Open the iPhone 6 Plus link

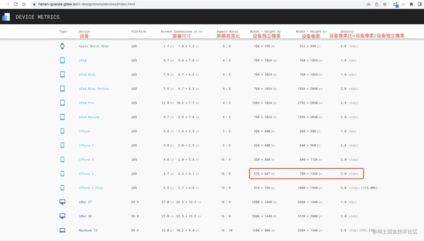pos(91,188)
